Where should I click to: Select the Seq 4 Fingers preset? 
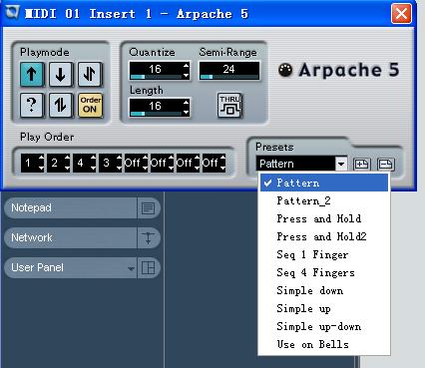click(324, 272)
